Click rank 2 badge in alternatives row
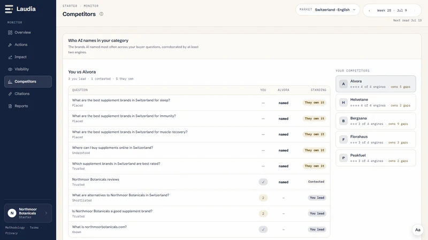This screenshot has height=240, width=428. point(263,198)
